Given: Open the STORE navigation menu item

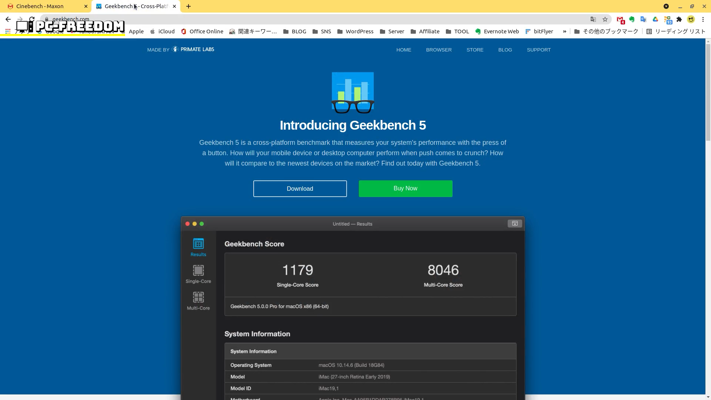Looking at the screenshot, I should 475,50.
